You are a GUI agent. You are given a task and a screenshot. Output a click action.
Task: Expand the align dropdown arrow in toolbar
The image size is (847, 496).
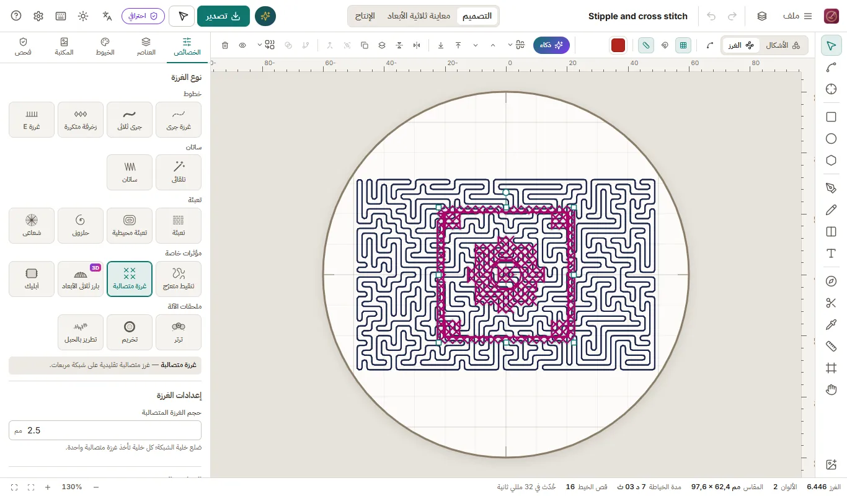510,45
